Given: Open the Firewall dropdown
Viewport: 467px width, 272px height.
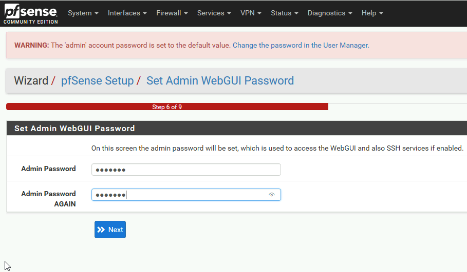Looking at the screenshot, I should pos(172,13).
